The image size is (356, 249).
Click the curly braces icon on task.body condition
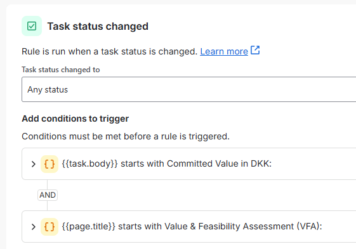click(x=49, y=164)
